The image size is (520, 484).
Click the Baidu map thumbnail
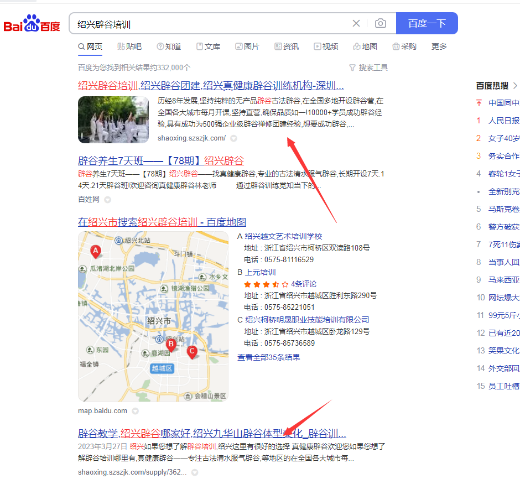[x=153, y=316]
